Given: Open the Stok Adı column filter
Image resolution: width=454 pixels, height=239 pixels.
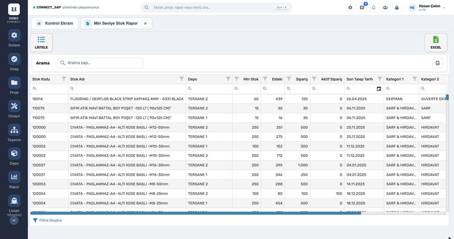Looking at the screenshot, I should click(x=181, y=79).
